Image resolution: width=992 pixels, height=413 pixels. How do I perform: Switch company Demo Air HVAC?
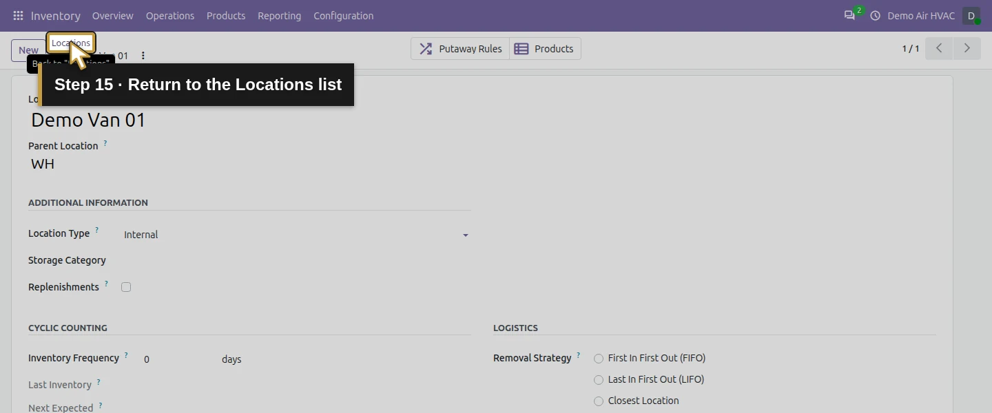[921, 15]
